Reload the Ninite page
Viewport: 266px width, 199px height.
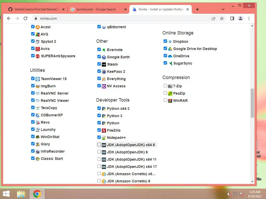coord(25,18)
